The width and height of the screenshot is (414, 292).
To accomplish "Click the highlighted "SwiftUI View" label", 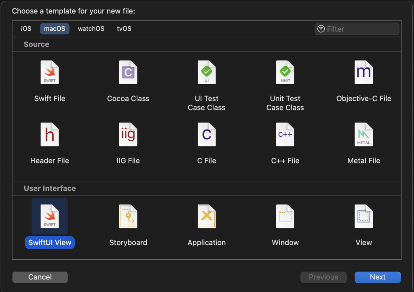I will 50,242.
